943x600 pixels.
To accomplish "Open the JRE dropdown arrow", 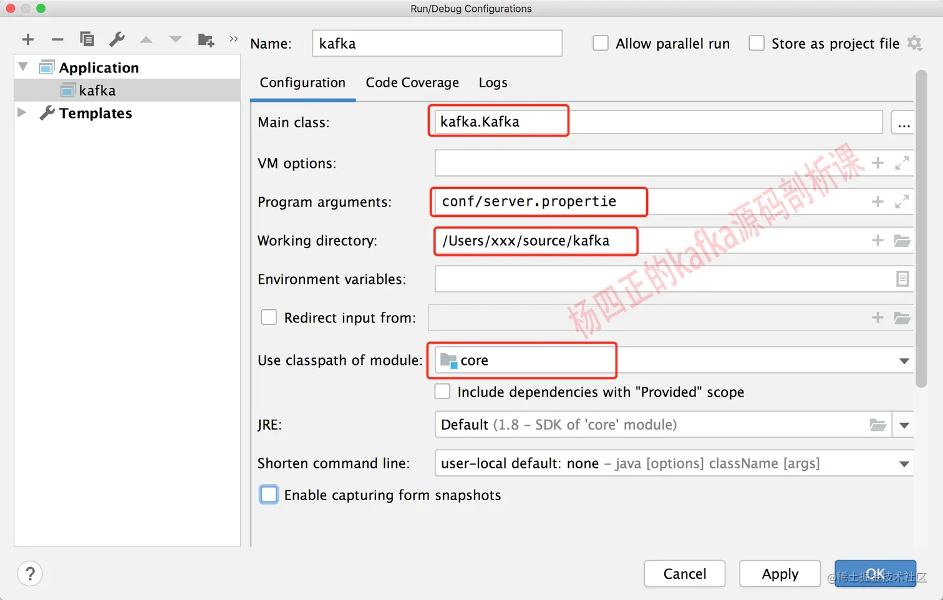I will point(904,425).
